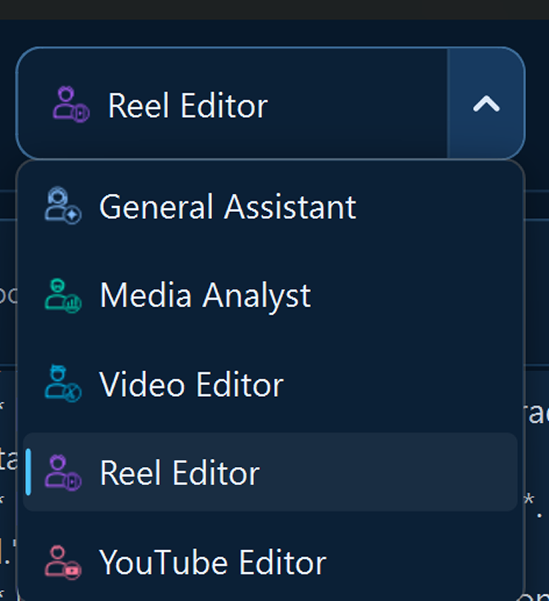This screenshot has width=549, height=601.
Task: Click the Reel Editor icon in dropdown header
Action: point(71,105)
